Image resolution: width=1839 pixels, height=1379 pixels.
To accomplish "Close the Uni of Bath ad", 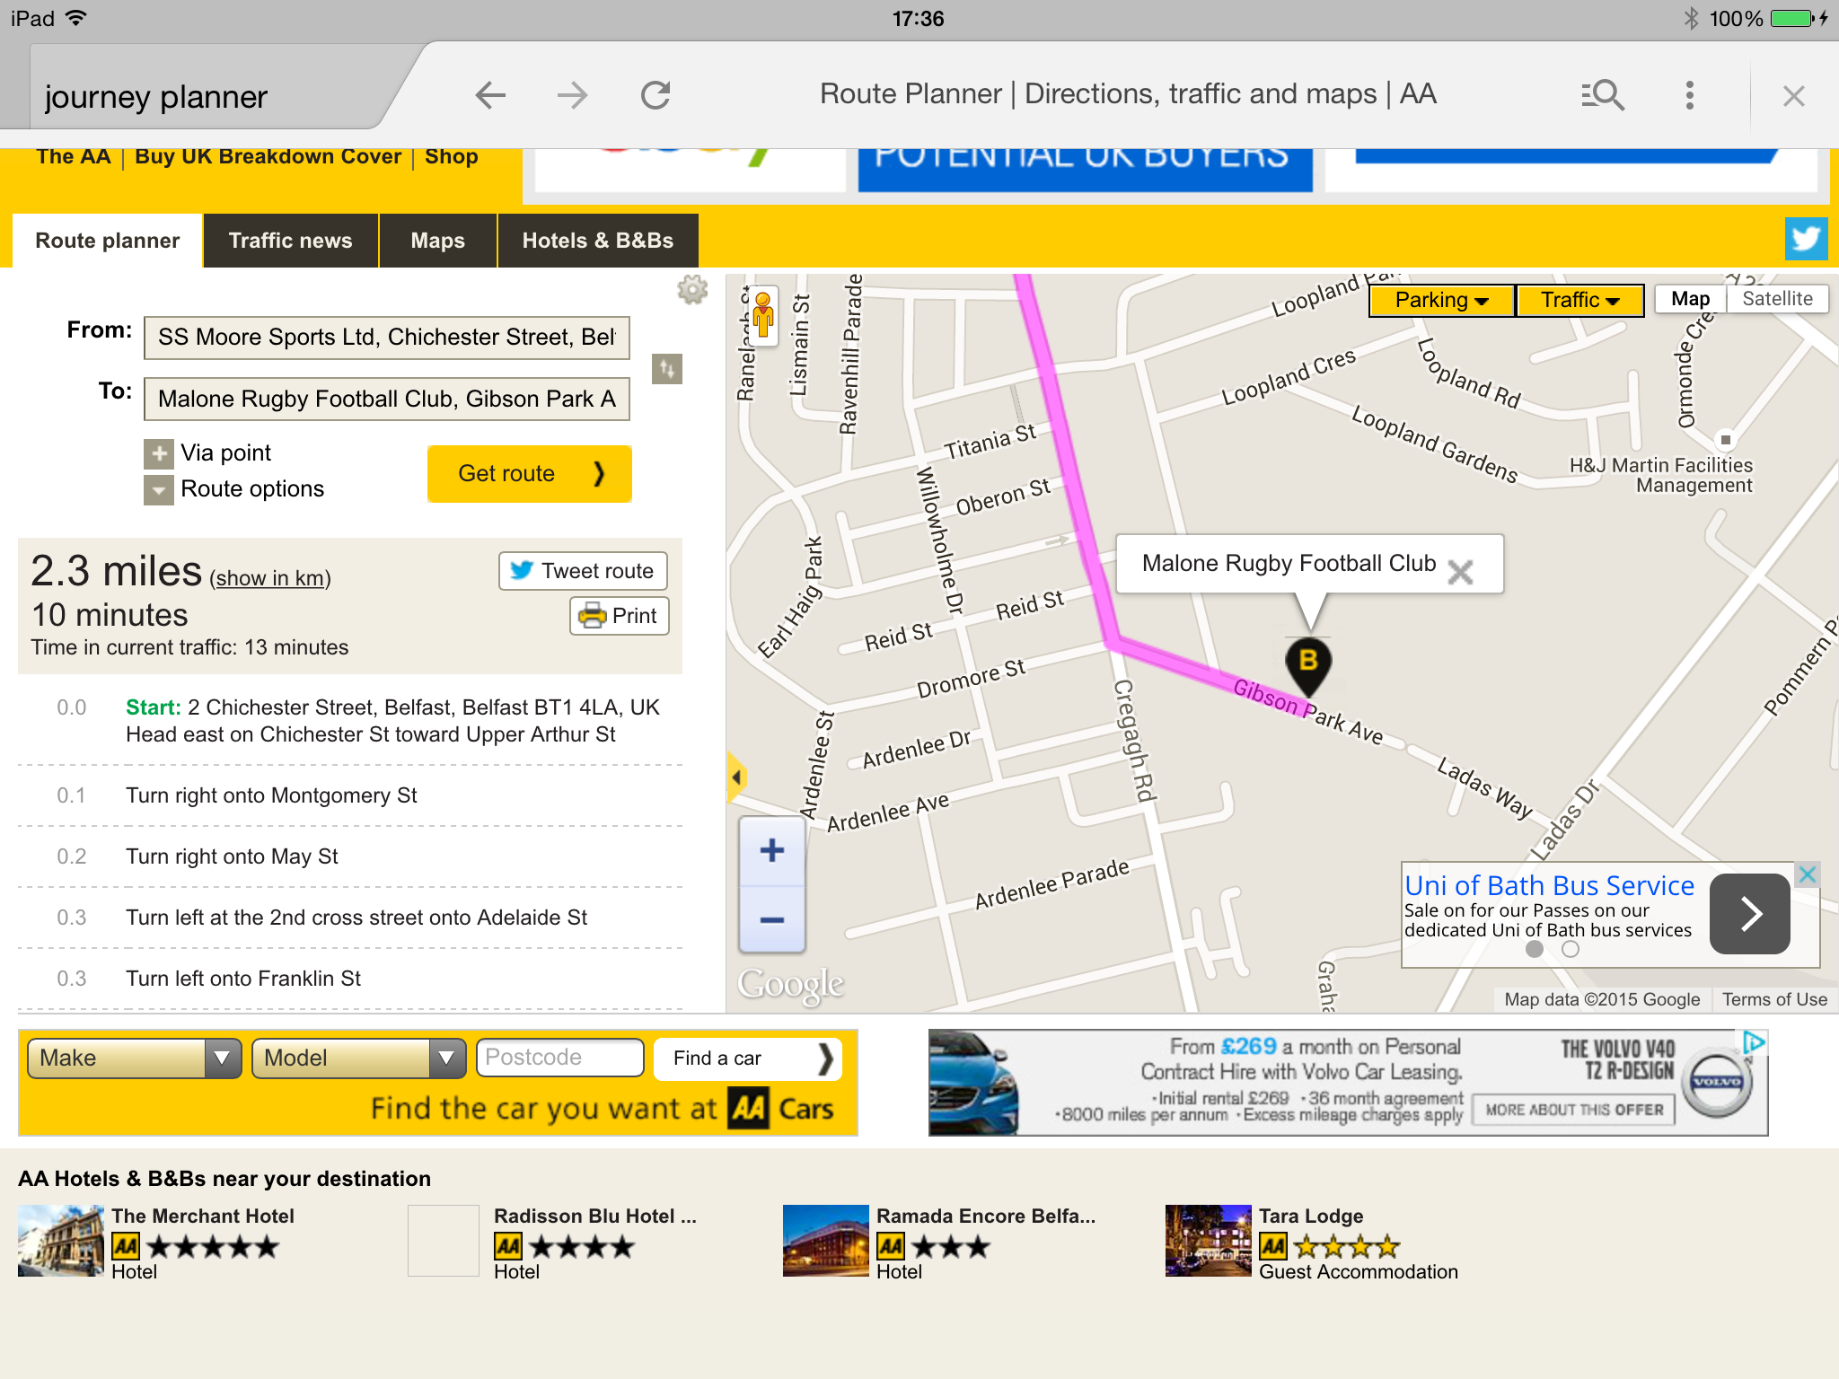I will pos(1808,874).
